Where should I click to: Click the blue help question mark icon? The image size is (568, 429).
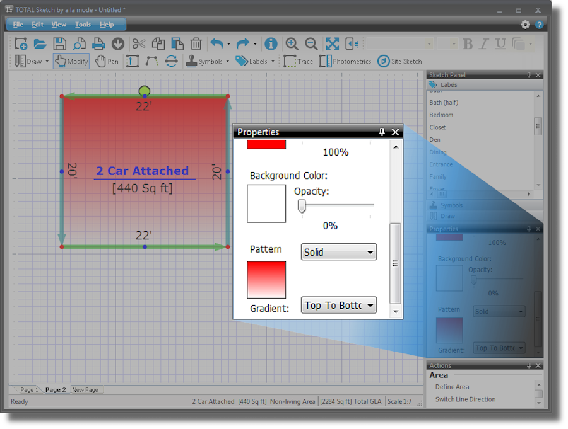pyautogui.click(x=540, y=24)
